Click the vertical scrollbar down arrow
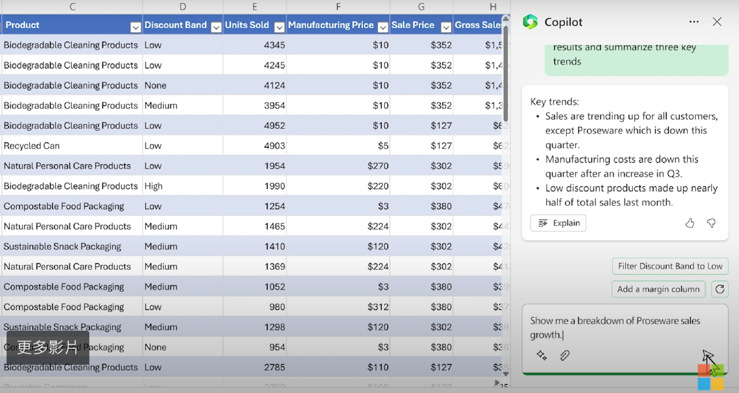The image size is (739, 393). [x=506, y=374]
